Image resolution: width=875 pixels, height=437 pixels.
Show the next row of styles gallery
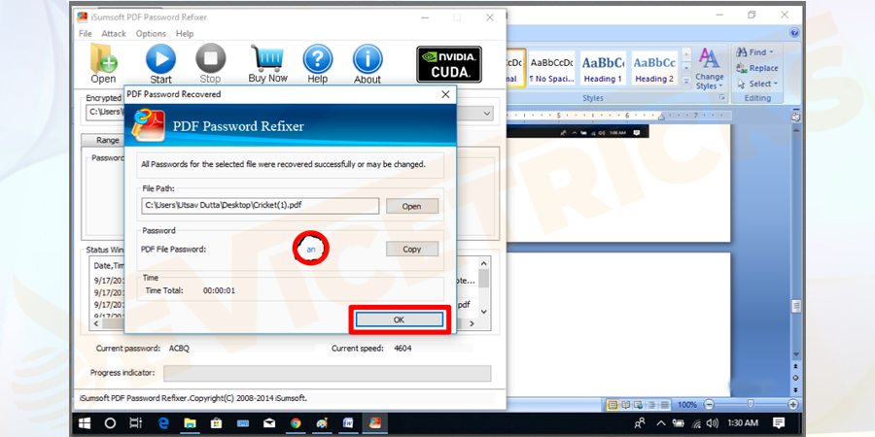point(686,68)
